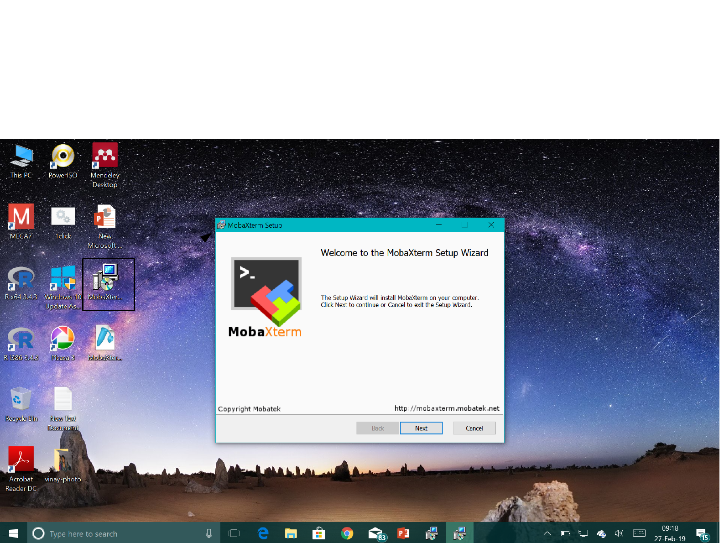Select the 1click desktop icon
This screenshot has height=543, width=724.
tap(63, 222)
